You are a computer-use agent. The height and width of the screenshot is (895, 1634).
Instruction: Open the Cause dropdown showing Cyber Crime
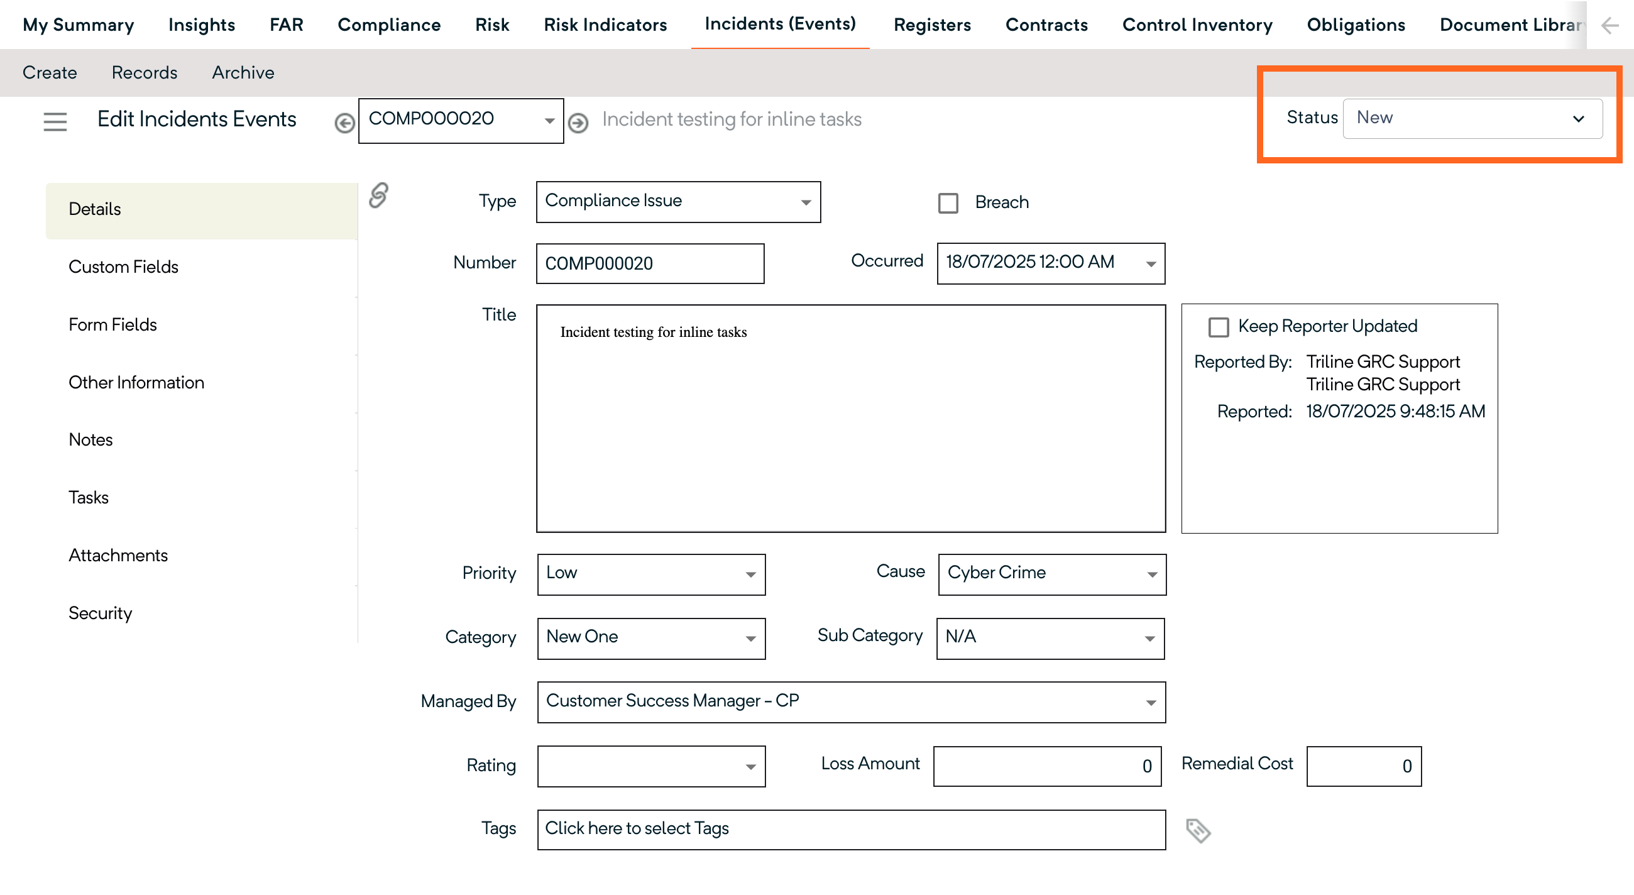(x=1052, y=574)
